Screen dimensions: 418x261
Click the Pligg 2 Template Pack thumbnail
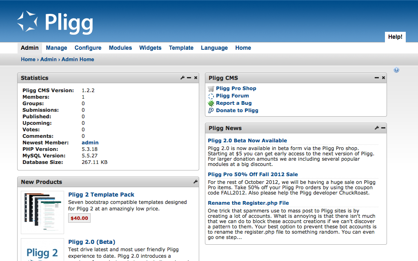click(x=42, y=212)
